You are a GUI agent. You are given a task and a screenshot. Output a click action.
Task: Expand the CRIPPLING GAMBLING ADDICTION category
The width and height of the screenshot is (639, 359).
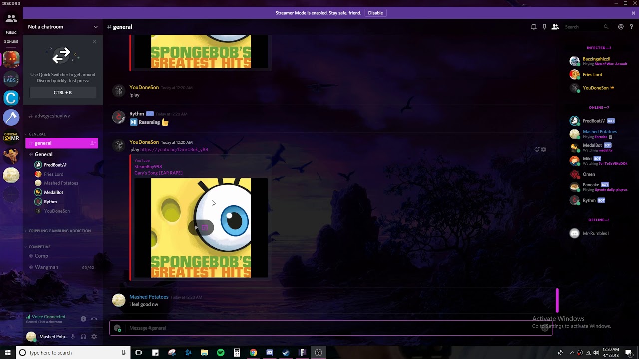(59, 231)
